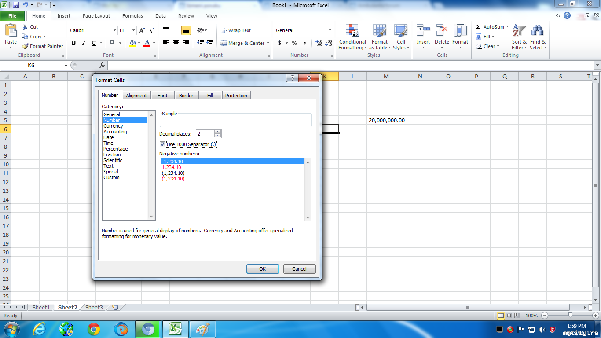The image size is (601, 338).
Task: Click the Comma Style icon
Action: [x=305, y=43]
